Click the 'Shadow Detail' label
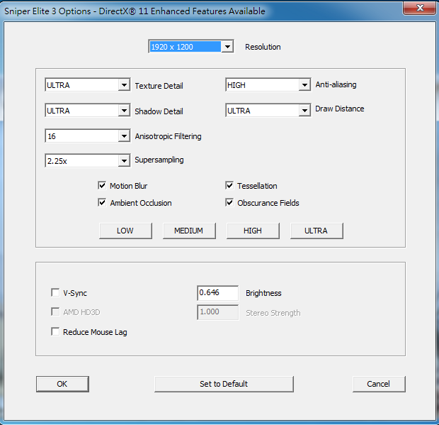This screenshot has width=439, height=425. (159, 111)
